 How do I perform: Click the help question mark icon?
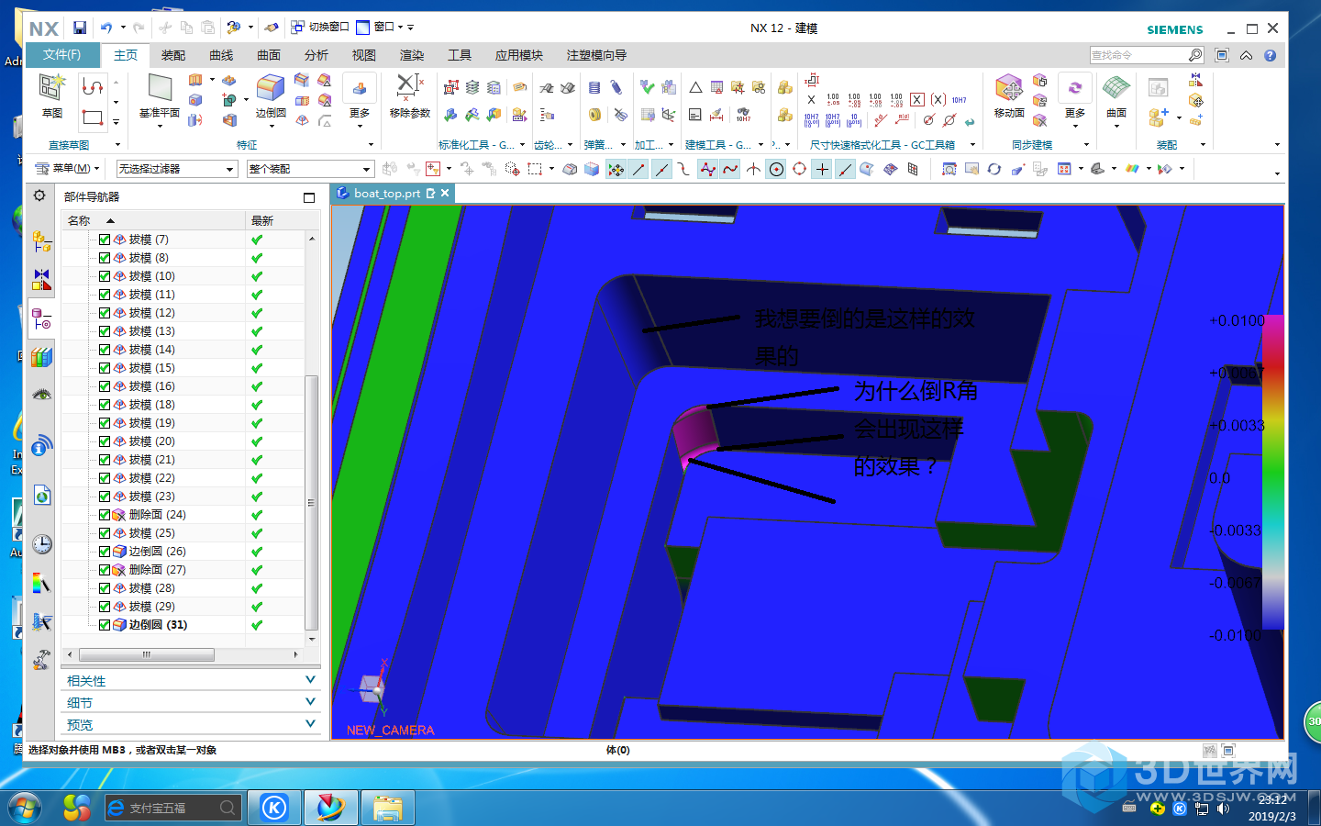pos(1270,55)
